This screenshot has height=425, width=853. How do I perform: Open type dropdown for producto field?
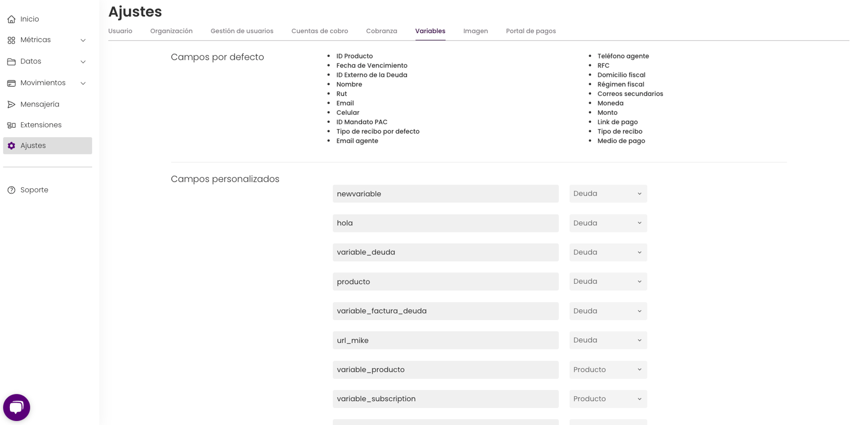coord(608,281)
